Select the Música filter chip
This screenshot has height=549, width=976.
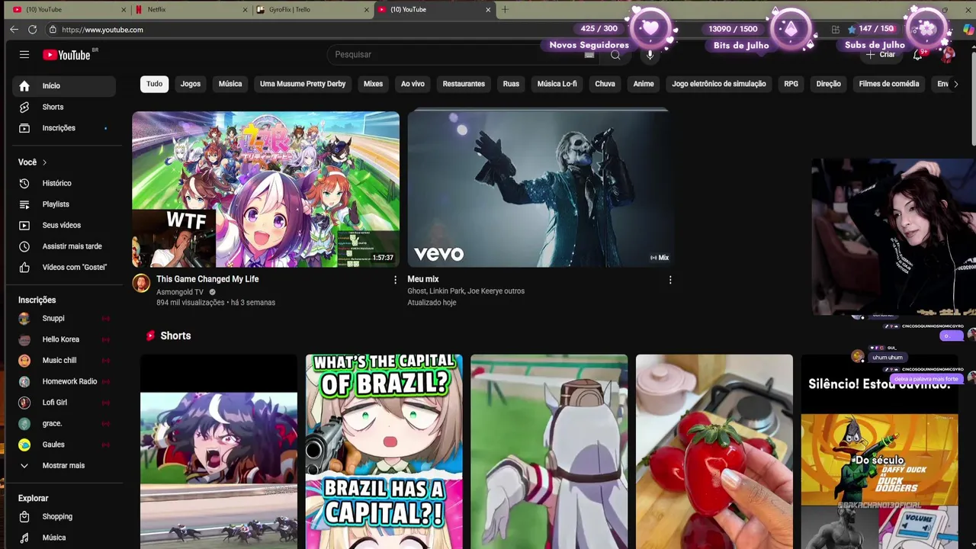[230, 84]
